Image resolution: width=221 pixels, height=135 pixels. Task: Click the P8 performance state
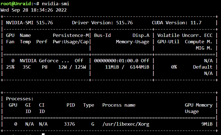[45, 67]
